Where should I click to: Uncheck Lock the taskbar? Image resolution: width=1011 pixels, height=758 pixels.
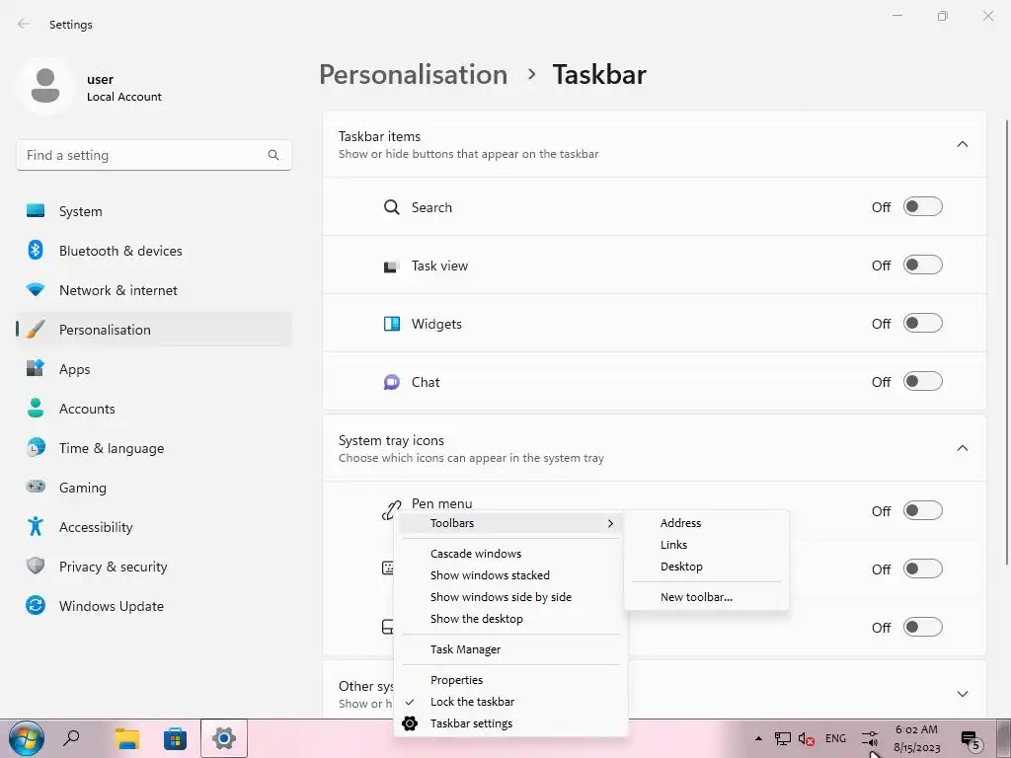(x=510, y=702)
